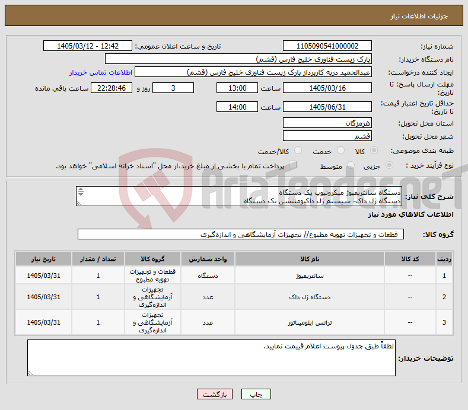Click the ترانس ایلومیناتور item name cell
The image size is (468, 410).
coord(310,322)
